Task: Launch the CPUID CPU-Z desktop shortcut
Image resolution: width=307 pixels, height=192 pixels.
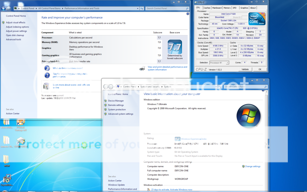Action: 21,141
